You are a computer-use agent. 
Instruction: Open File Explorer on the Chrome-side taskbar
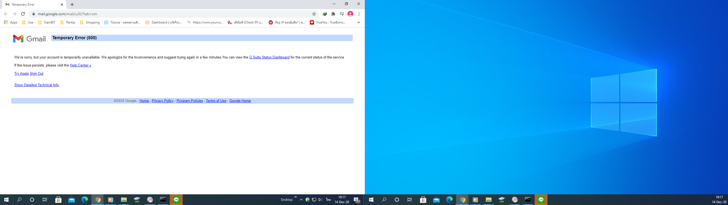pos(124,200)
